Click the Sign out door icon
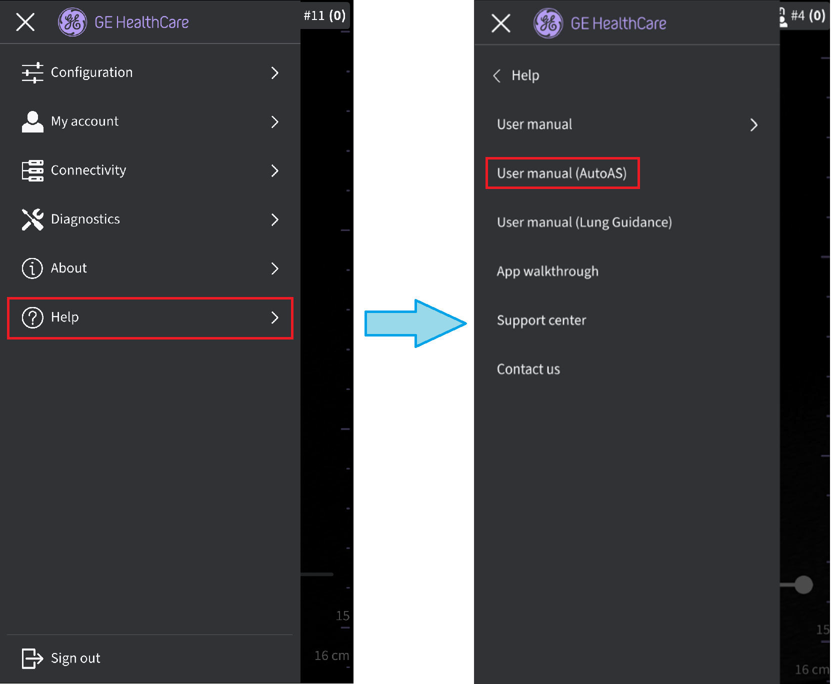This screenshot has width=832, height=684. point(32,658)
